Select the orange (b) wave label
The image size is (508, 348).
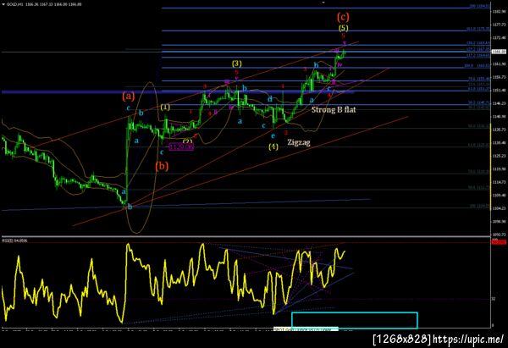pos(162,166)
